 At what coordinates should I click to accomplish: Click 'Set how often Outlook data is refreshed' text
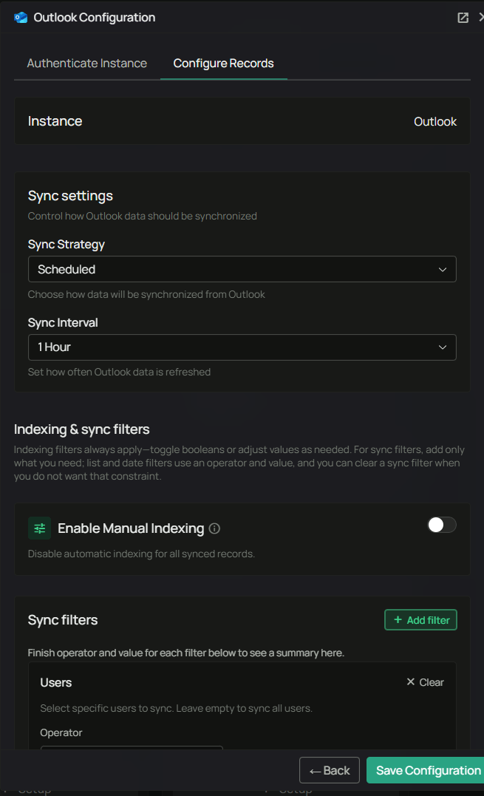coord(119,372)
